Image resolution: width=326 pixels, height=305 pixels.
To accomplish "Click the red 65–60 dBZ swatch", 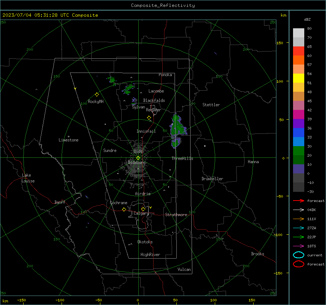I will [298, 51].
